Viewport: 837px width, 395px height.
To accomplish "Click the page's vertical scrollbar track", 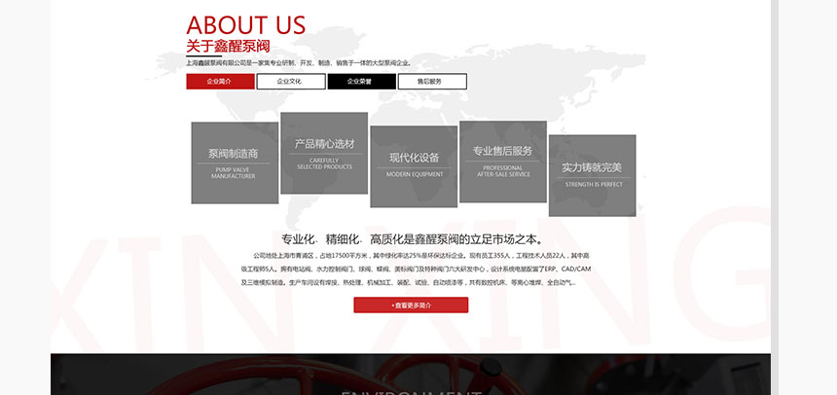I will [775, 197].
